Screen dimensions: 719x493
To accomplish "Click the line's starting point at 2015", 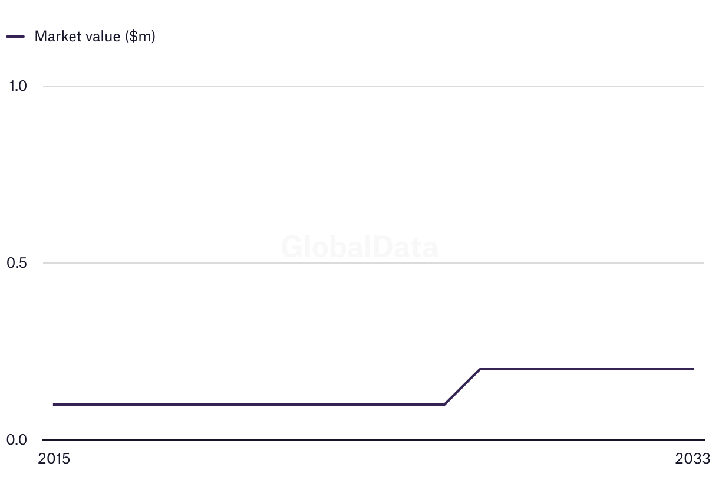I will pyautogui.click(x=54, y=405).
